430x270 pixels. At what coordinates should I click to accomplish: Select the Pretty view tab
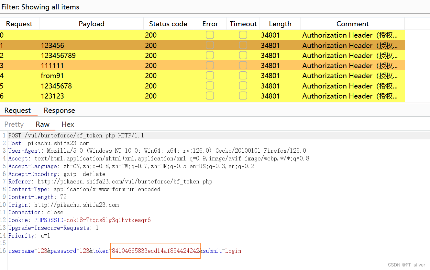pyautogui.click(x=14, y=124)
